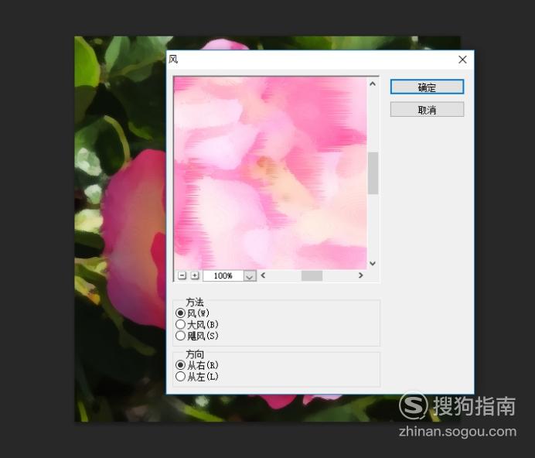The width and height of the screenshot is (535, 458).
Task: Click preview scroll down arrow
Action: click(373, 263)
